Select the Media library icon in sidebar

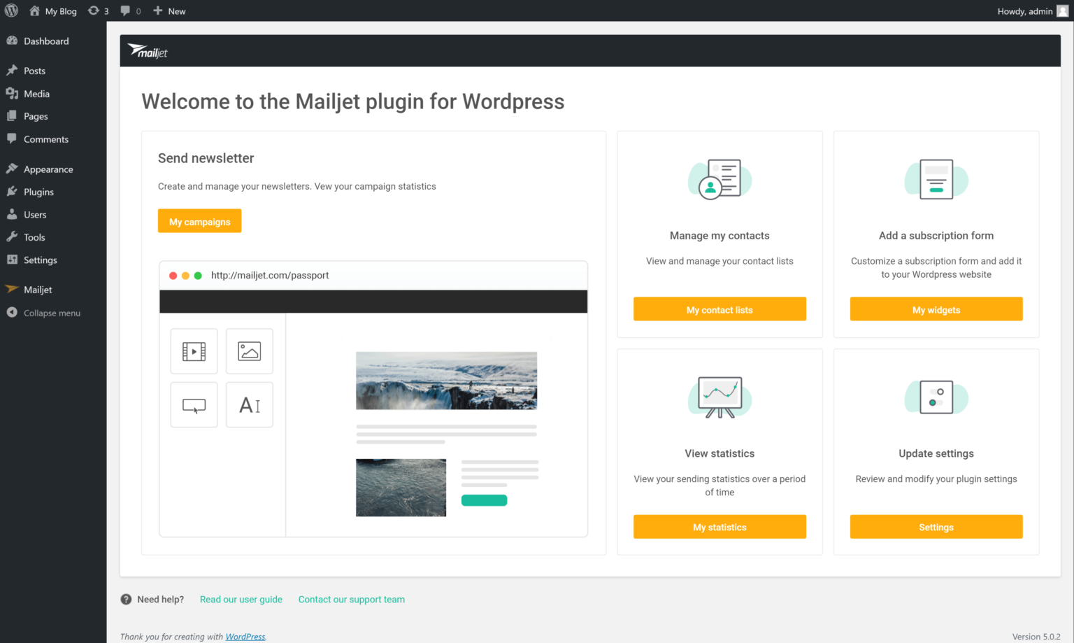[x=13, y=93]
